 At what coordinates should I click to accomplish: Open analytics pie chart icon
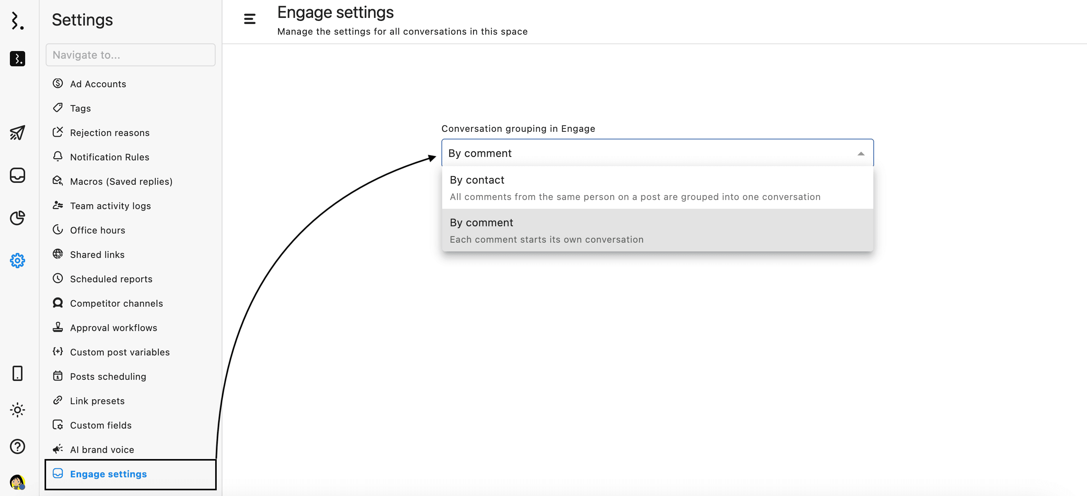[17, 218]
